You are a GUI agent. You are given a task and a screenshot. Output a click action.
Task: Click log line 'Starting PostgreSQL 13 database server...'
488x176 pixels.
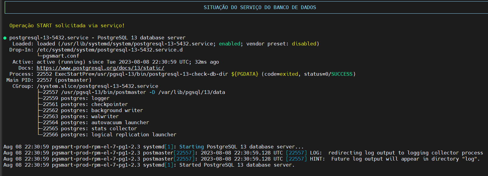pyautogui.click(x=153, y=147)
